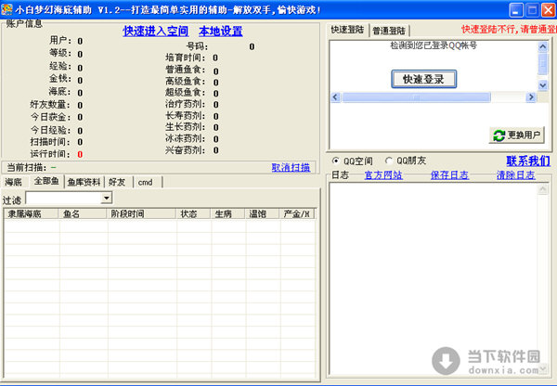Screen dimensions: 557x386
Task: Click 取消扫描 to cancel scanning
Action: pyautogui.click(x=290, y=167)
